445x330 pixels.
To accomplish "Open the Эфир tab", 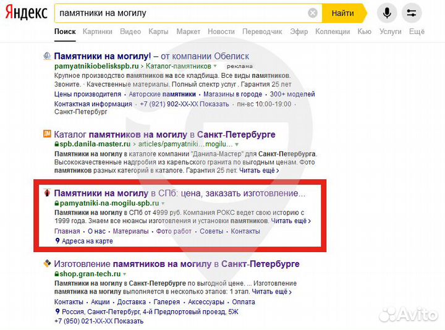I will tap(299, 32).
